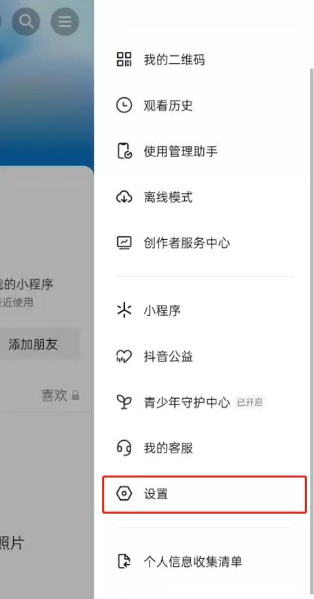
Task: Tap the document icon for 个人信息收集清单
Action: pyautogui.click(x=124, y=561)
